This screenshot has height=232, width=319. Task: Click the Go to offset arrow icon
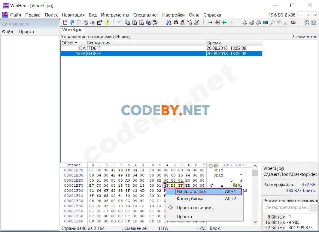(x=210, y=23)
